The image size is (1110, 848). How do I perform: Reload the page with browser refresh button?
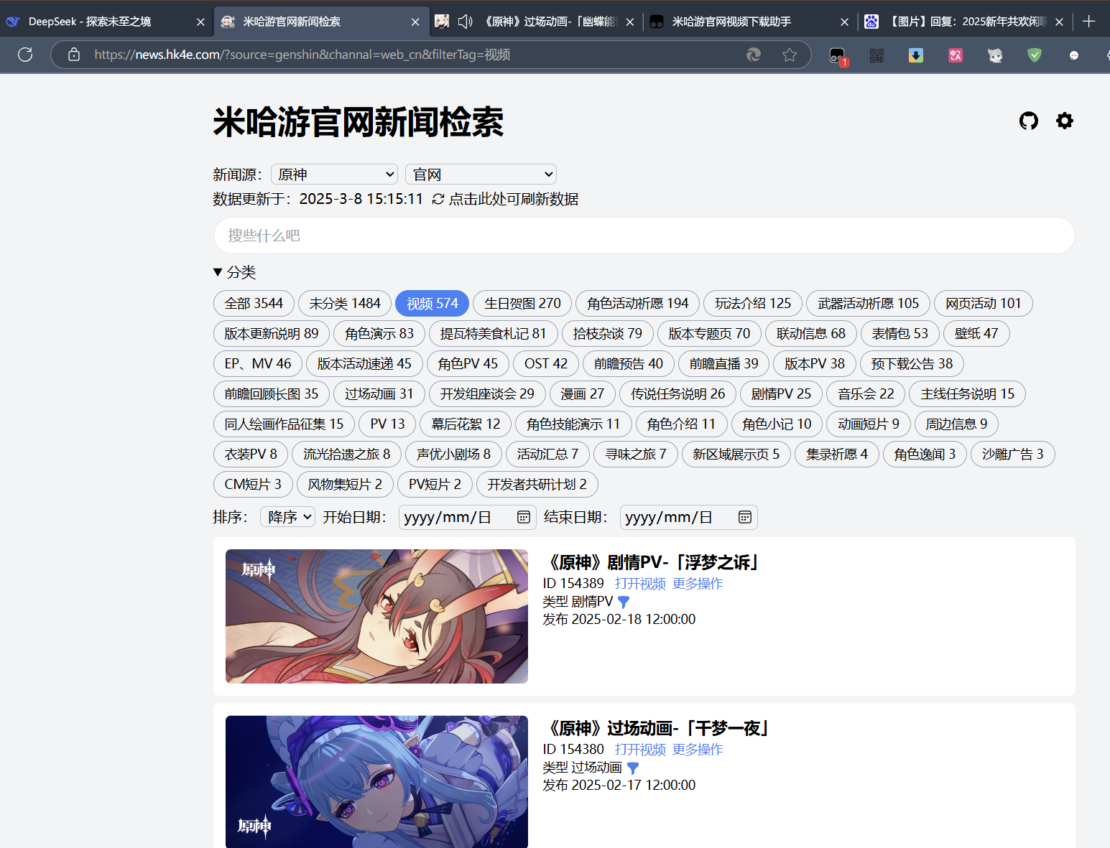coord(25,55)
